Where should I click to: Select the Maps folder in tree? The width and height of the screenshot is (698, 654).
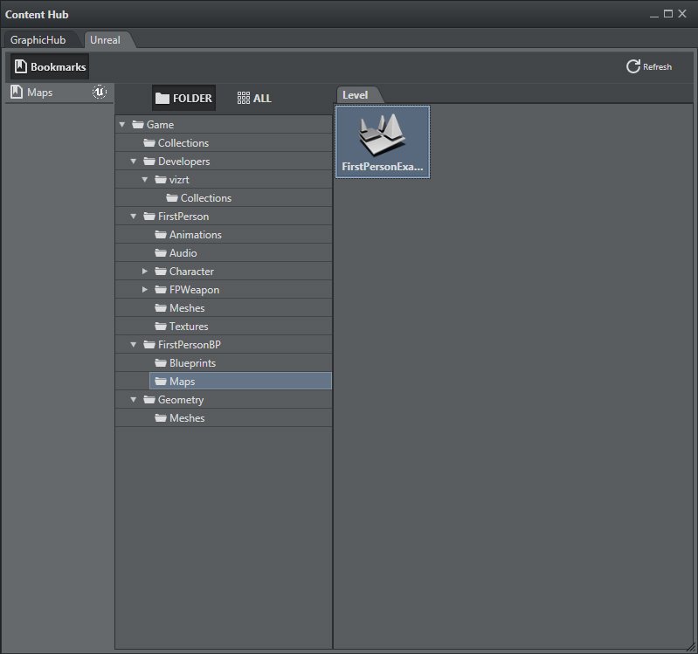point(182,382)
